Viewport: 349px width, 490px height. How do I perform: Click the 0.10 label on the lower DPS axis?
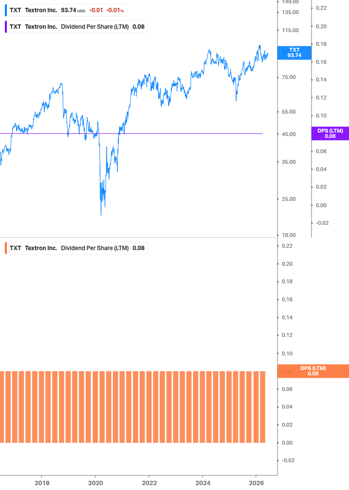pyautogui.click(x=287, y=353)
